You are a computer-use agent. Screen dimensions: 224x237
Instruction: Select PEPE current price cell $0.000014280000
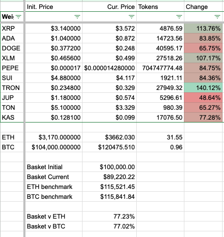coord(109,68)
